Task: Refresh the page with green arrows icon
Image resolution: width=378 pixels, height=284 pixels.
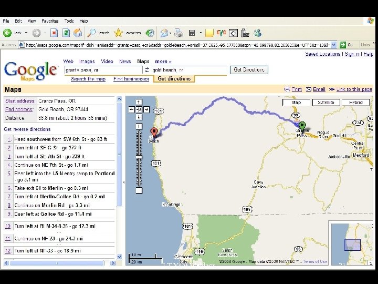Action: click(x=66, y=33)
